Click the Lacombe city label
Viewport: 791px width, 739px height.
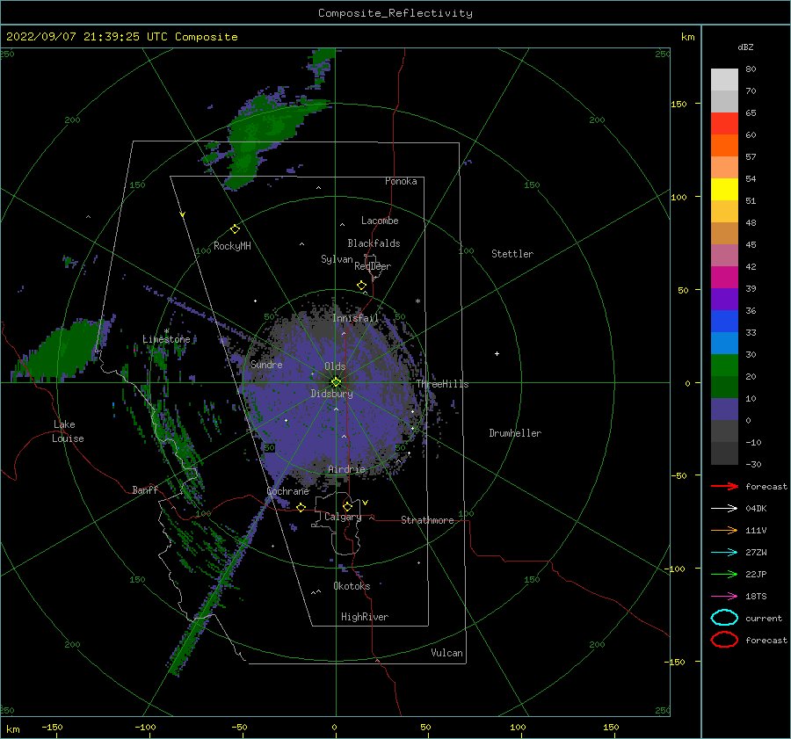click(x=380, y=221)
